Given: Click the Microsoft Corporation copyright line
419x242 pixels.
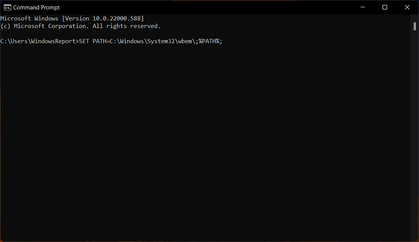Looking at the screenshot, I should click(80, 26).
